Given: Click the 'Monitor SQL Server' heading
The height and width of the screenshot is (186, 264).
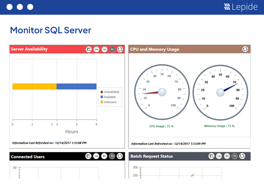Looking at the screenshot, I should click(x=50, y=30).
